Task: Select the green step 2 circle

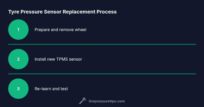Action: (x=18, y=59)
